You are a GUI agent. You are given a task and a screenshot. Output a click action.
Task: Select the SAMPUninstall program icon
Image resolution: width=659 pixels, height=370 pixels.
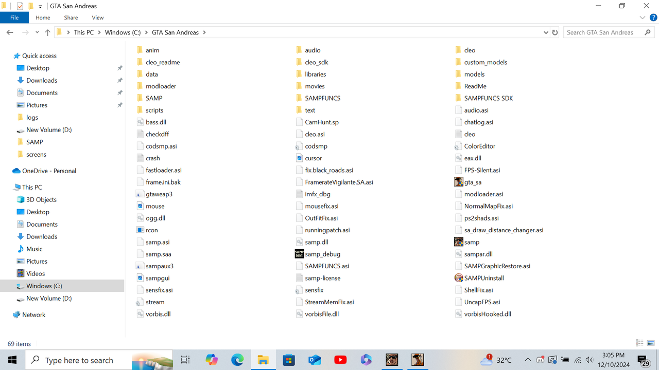click(459, 278)
